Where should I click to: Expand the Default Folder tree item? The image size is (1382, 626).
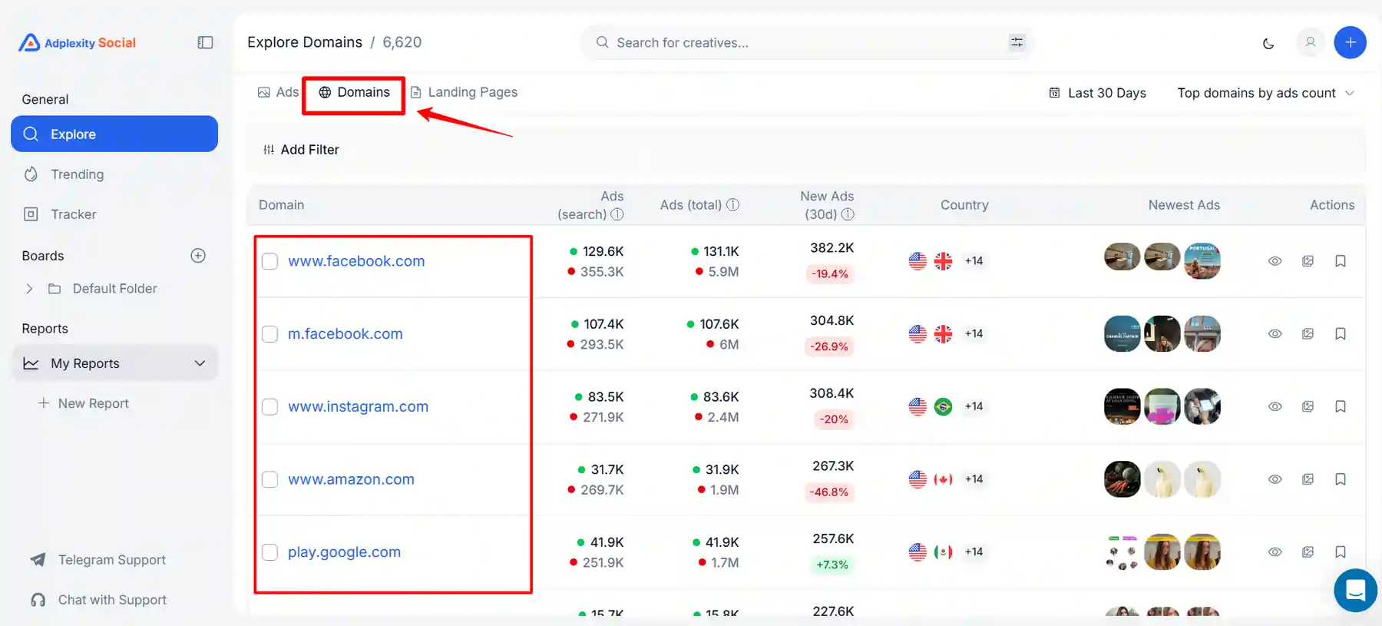(x=29, y=289)
